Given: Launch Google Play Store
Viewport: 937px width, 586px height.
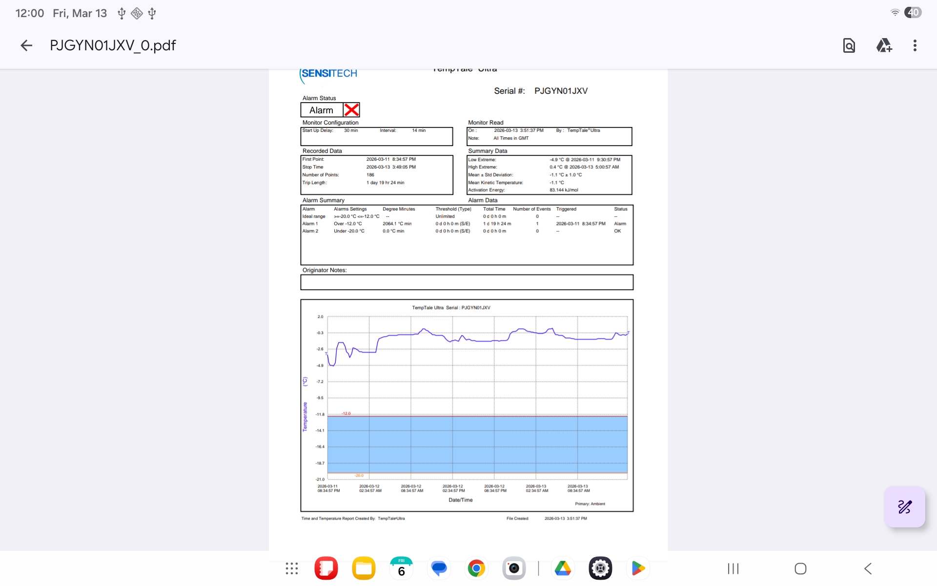Looking at the screenshot, I should point(638,568).
